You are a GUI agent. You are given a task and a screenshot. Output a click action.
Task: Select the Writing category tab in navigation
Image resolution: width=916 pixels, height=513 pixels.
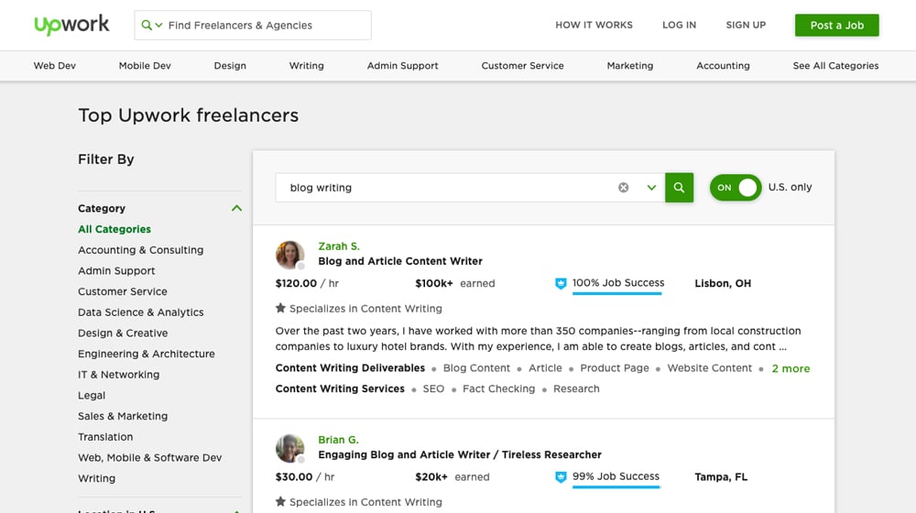(306, 65)
